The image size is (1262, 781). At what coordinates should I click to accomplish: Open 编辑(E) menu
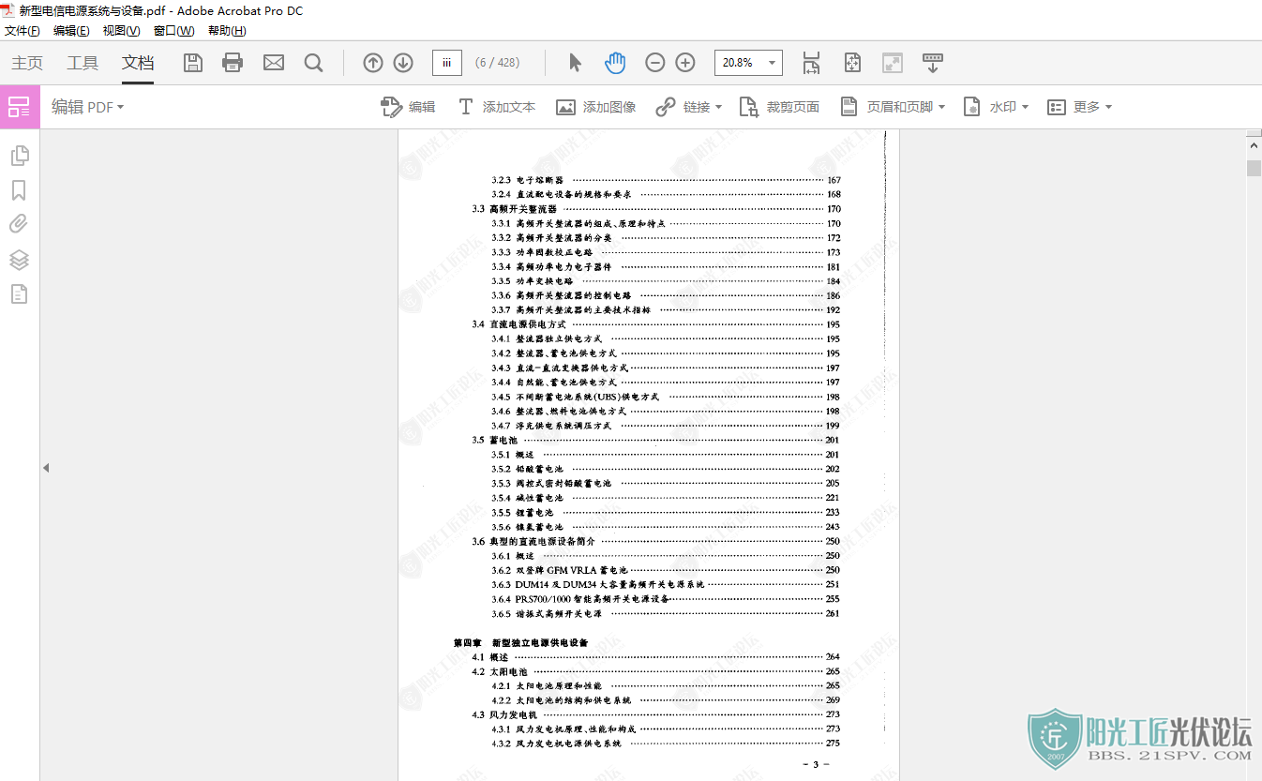71,31
